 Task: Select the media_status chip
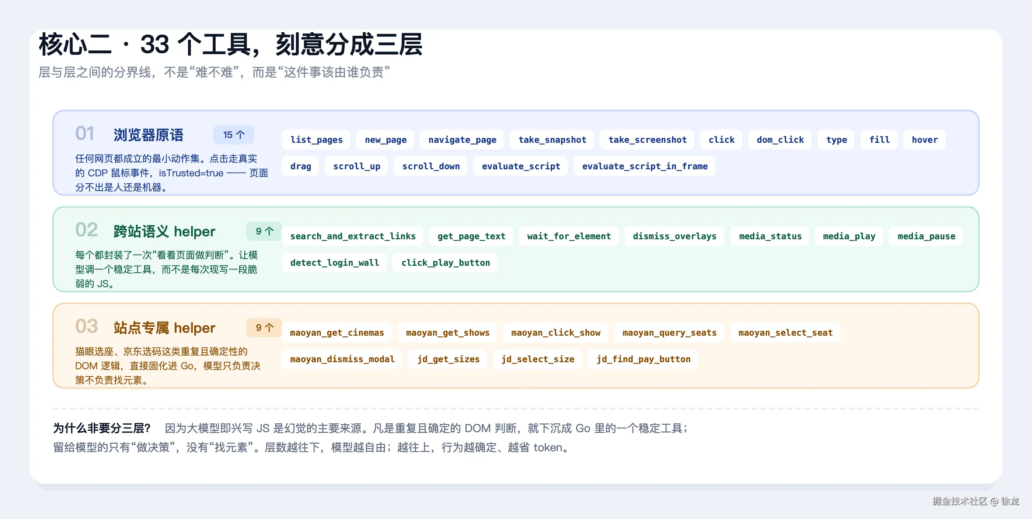[x=770, y=236]
